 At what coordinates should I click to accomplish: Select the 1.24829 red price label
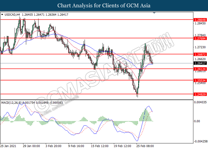[200, 94]
